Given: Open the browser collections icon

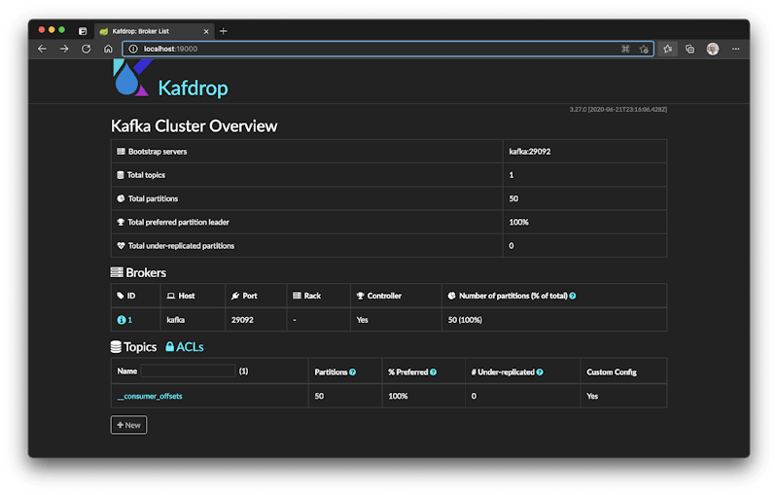Looking at the screenshot, I should (690, 49).
